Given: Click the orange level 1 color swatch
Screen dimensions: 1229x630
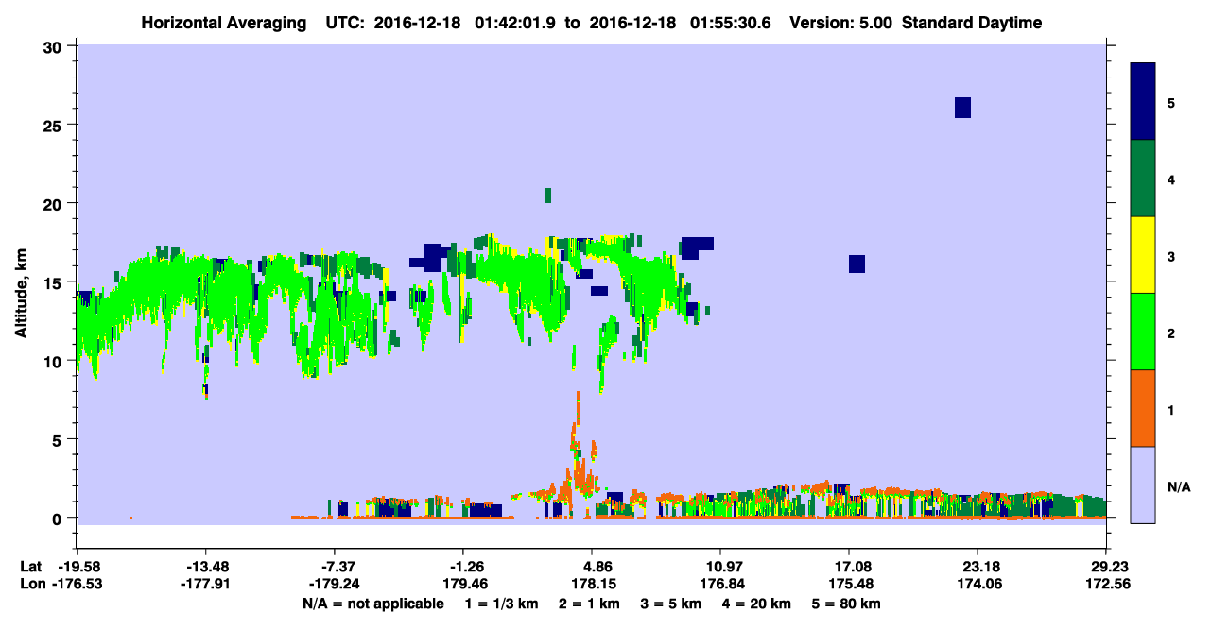Looking at the screenshot, I should [x=1143, y=408].
